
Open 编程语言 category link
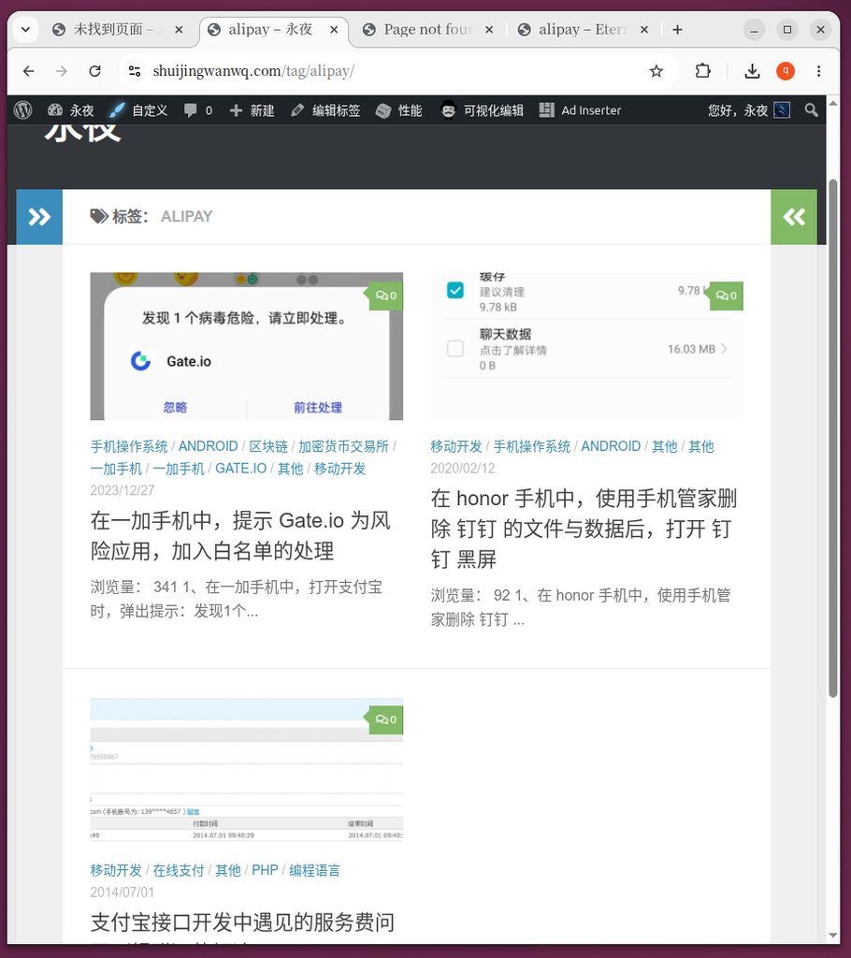point(314,871)
